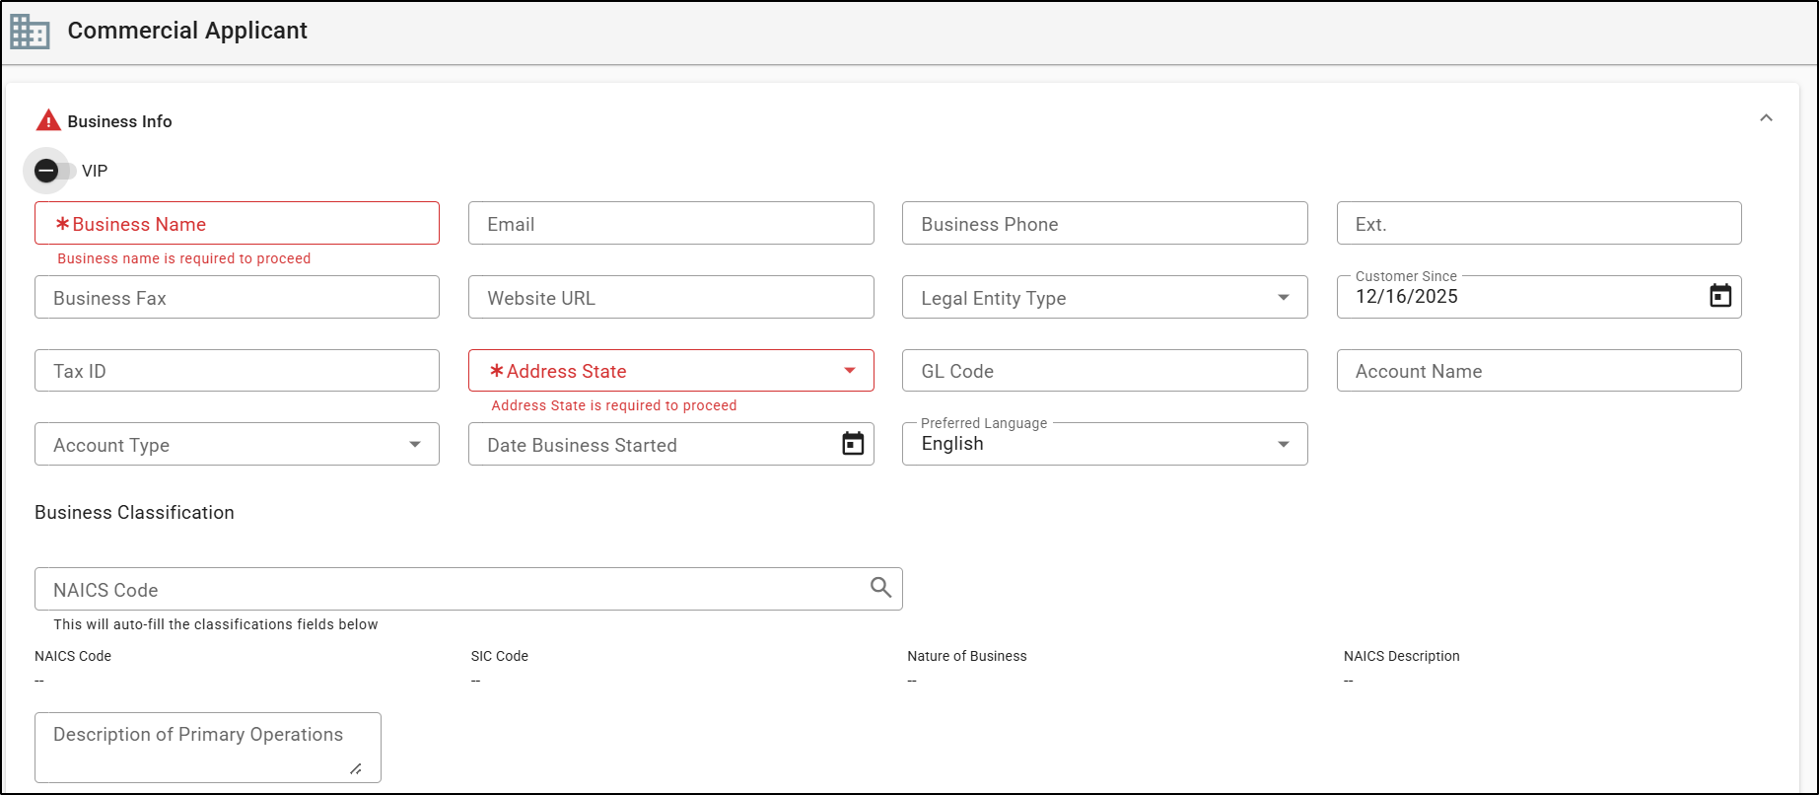Screen dimensions: 1819x795
Task: Click the Ext. input field
Action: 1539,223
